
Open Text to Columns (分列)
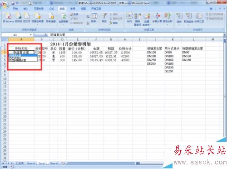129,18
